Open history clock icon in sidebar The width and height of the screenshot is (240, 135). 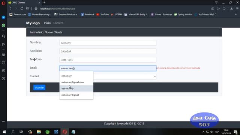click(3, 79)
